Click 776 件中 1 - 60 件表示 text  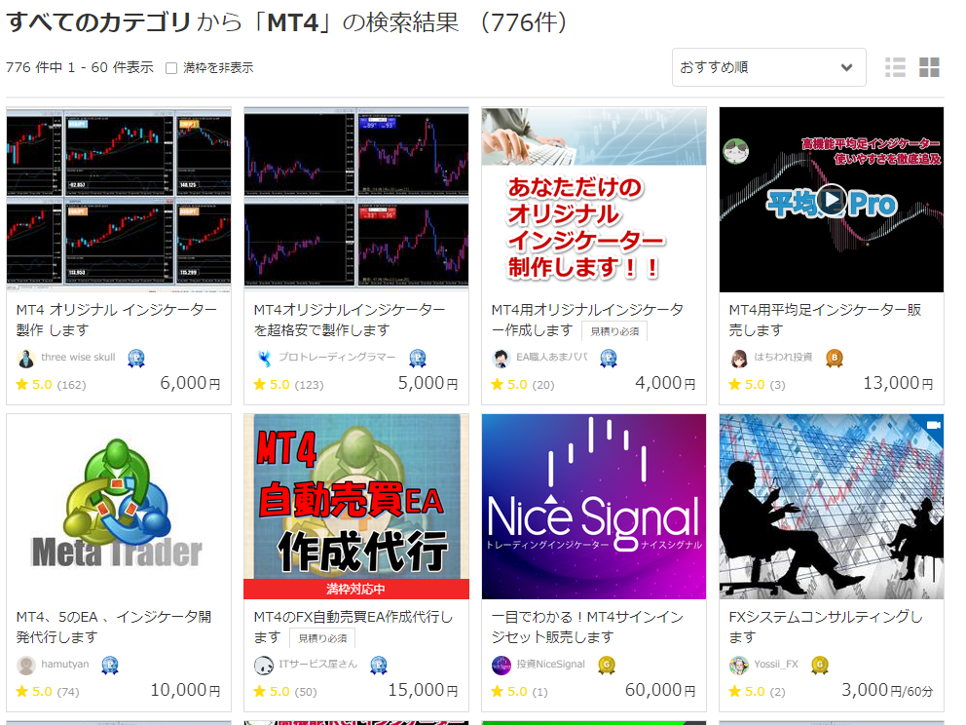coord(80,68)
